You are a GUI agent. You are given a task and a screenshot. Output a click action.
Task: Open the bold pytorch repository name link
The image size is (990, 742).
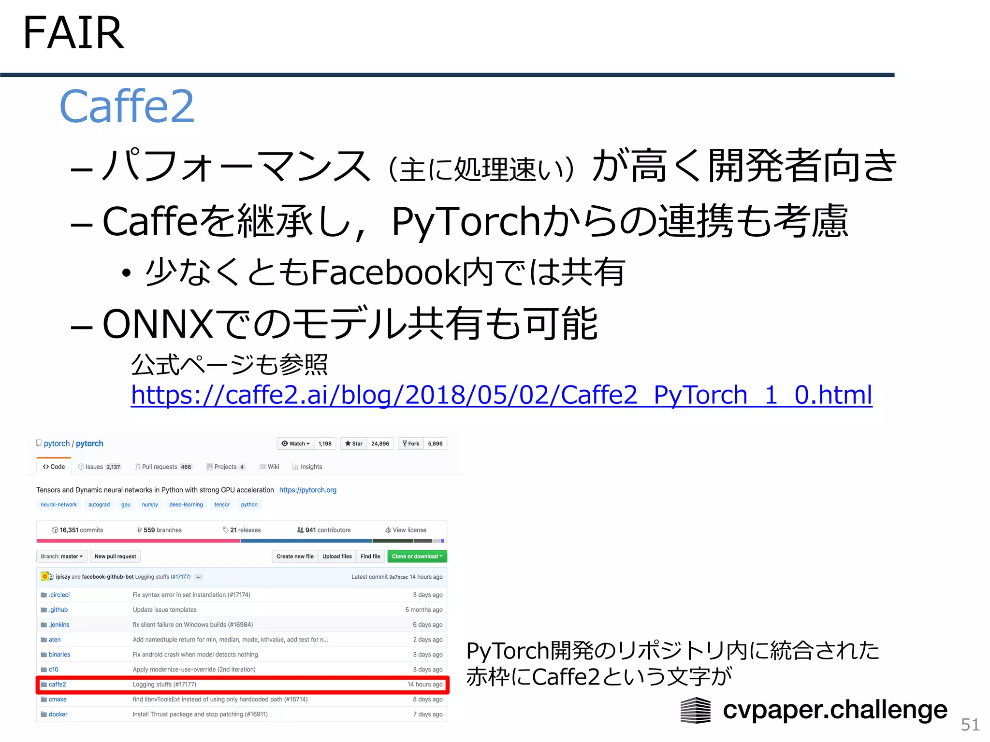pos(89,443)
